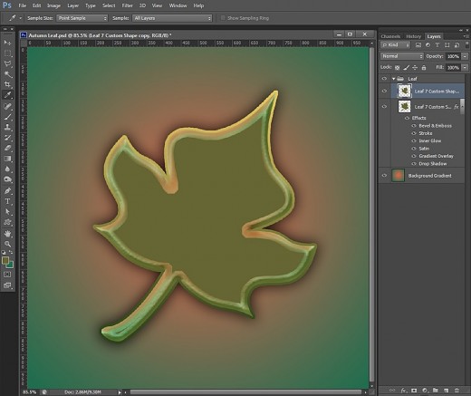This screenshot has height=396, width=471.
Task: Select the Zoom tool
Action: pyautogui.click(x=7, y=244)
